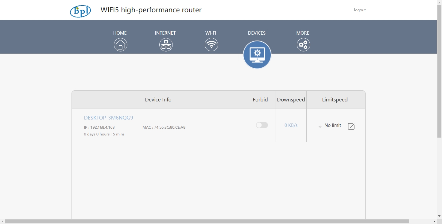Click the scroll right arrow
Viewport: 442px width, 224px height.
coord(434,221)
